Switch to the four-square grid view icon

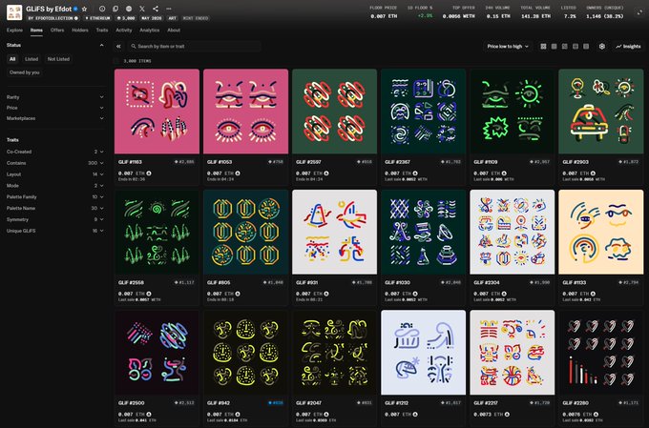coord(543,47)
